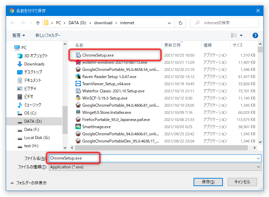Go up one folder level
269x197 pixels.
click(38, 23)
